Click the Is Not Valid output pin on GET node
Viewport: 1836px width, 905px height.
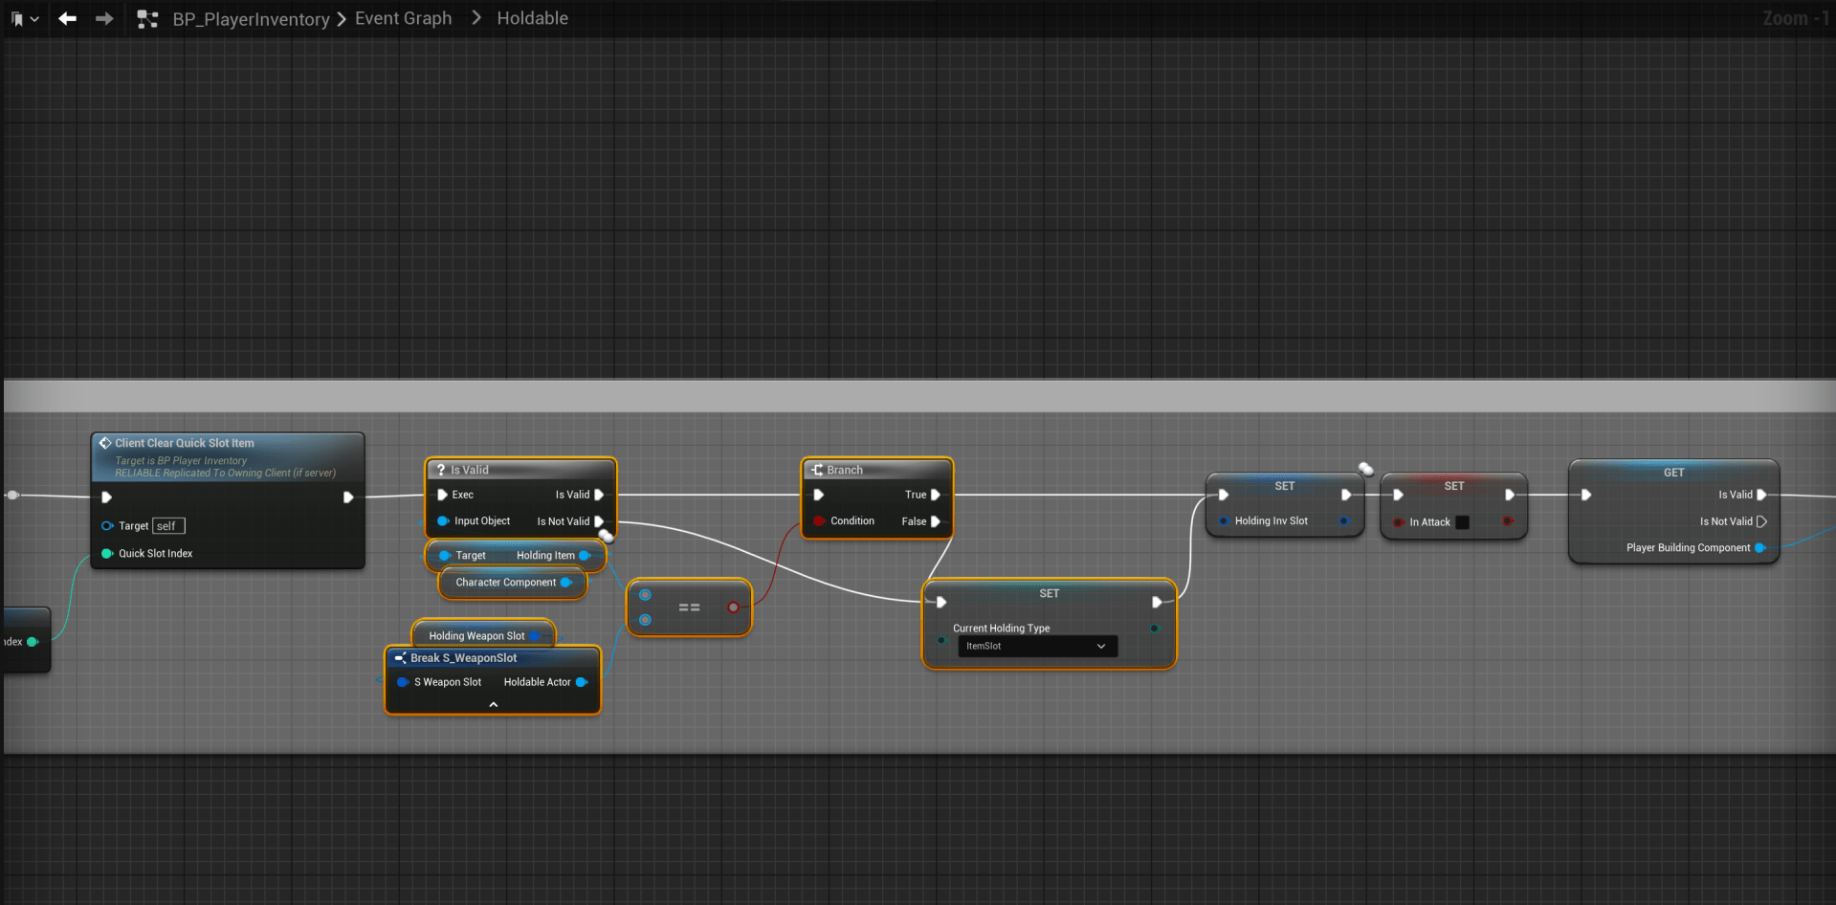[1761, 521]
